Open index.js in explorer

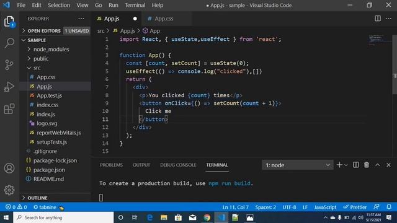tap(46, 114)
